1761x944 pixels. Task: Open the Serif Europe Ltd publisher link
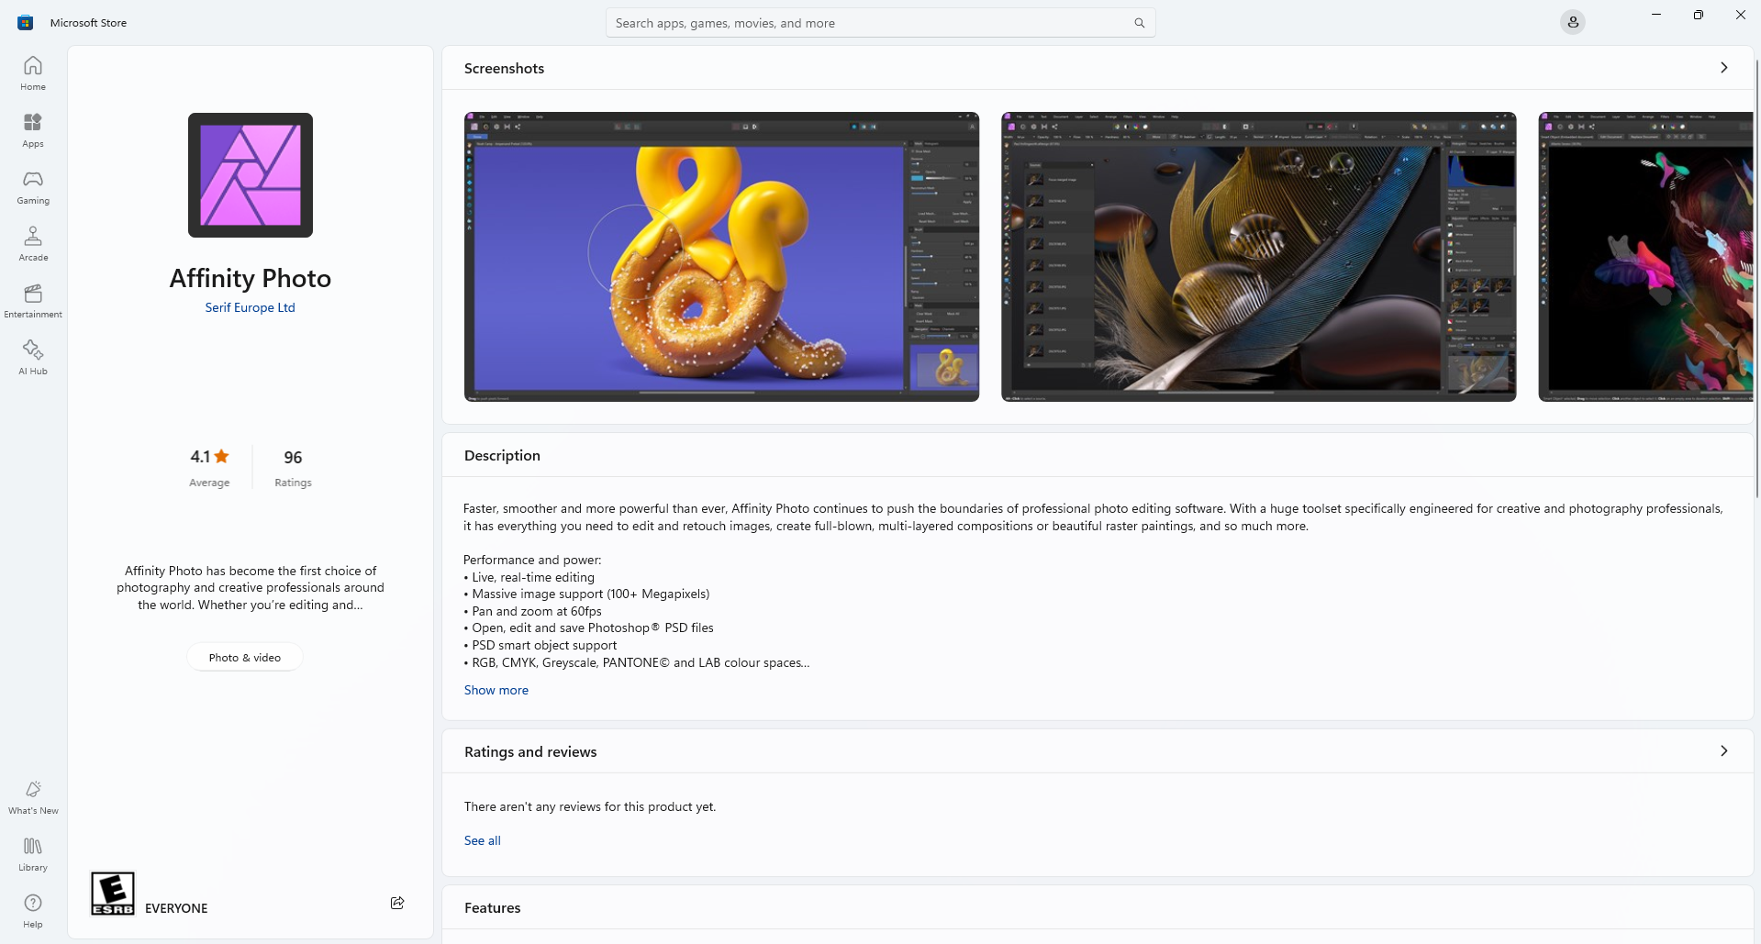250,307
